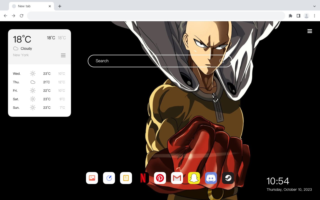This screenshot has width=320, height=200.
Task: Click the search magnifier icon
Action: click(222, 61)
